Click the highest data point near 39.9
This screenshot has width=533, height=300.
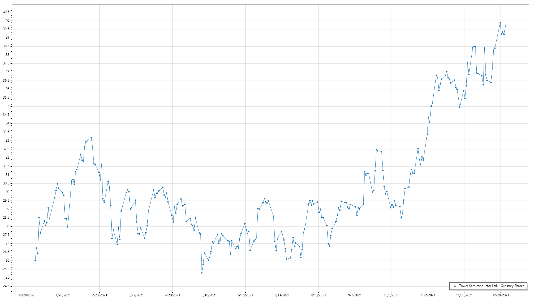click(500, 23)
